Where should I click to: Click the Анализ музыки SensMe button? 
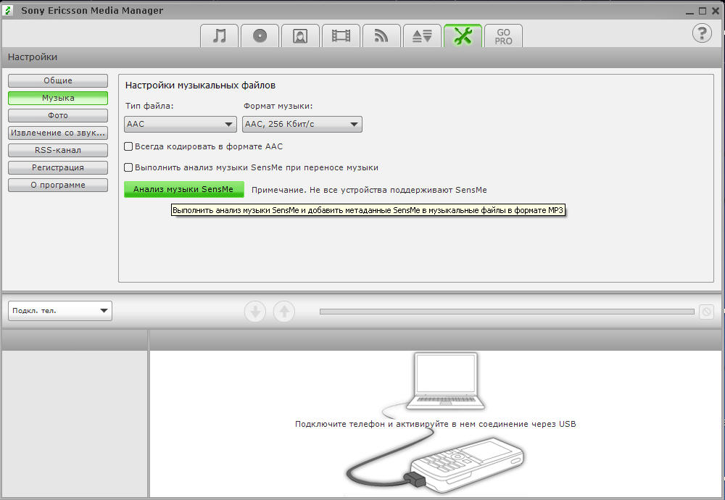click(183, 189)
